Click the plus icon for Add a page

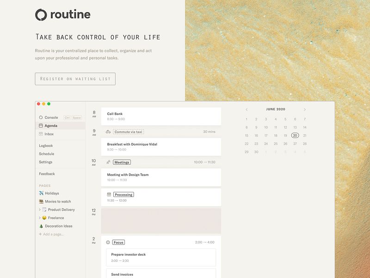click(x=40, y=234)
